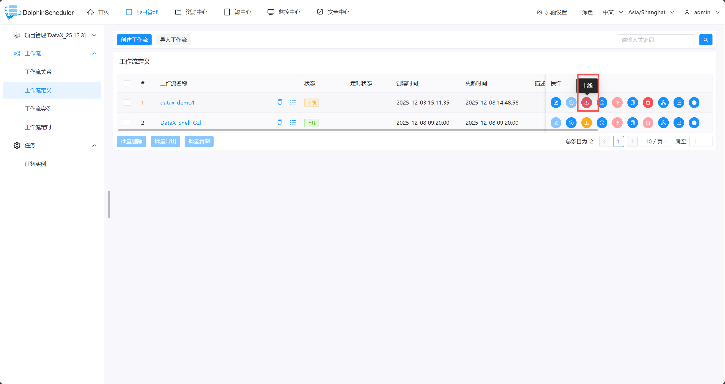Open the 10 / 页 page size dropdown
The height and width of the screenshot is (384, 725).
tap(656, 141)
